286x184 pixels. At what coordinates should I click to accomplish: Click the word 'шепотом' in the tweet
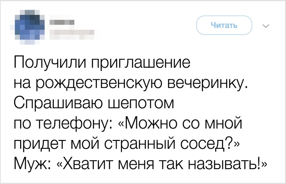[x=141, y=103]
